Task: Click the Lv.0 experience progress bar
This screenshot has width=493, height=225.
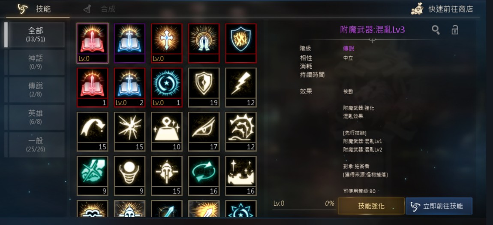Action: point(304,205)
